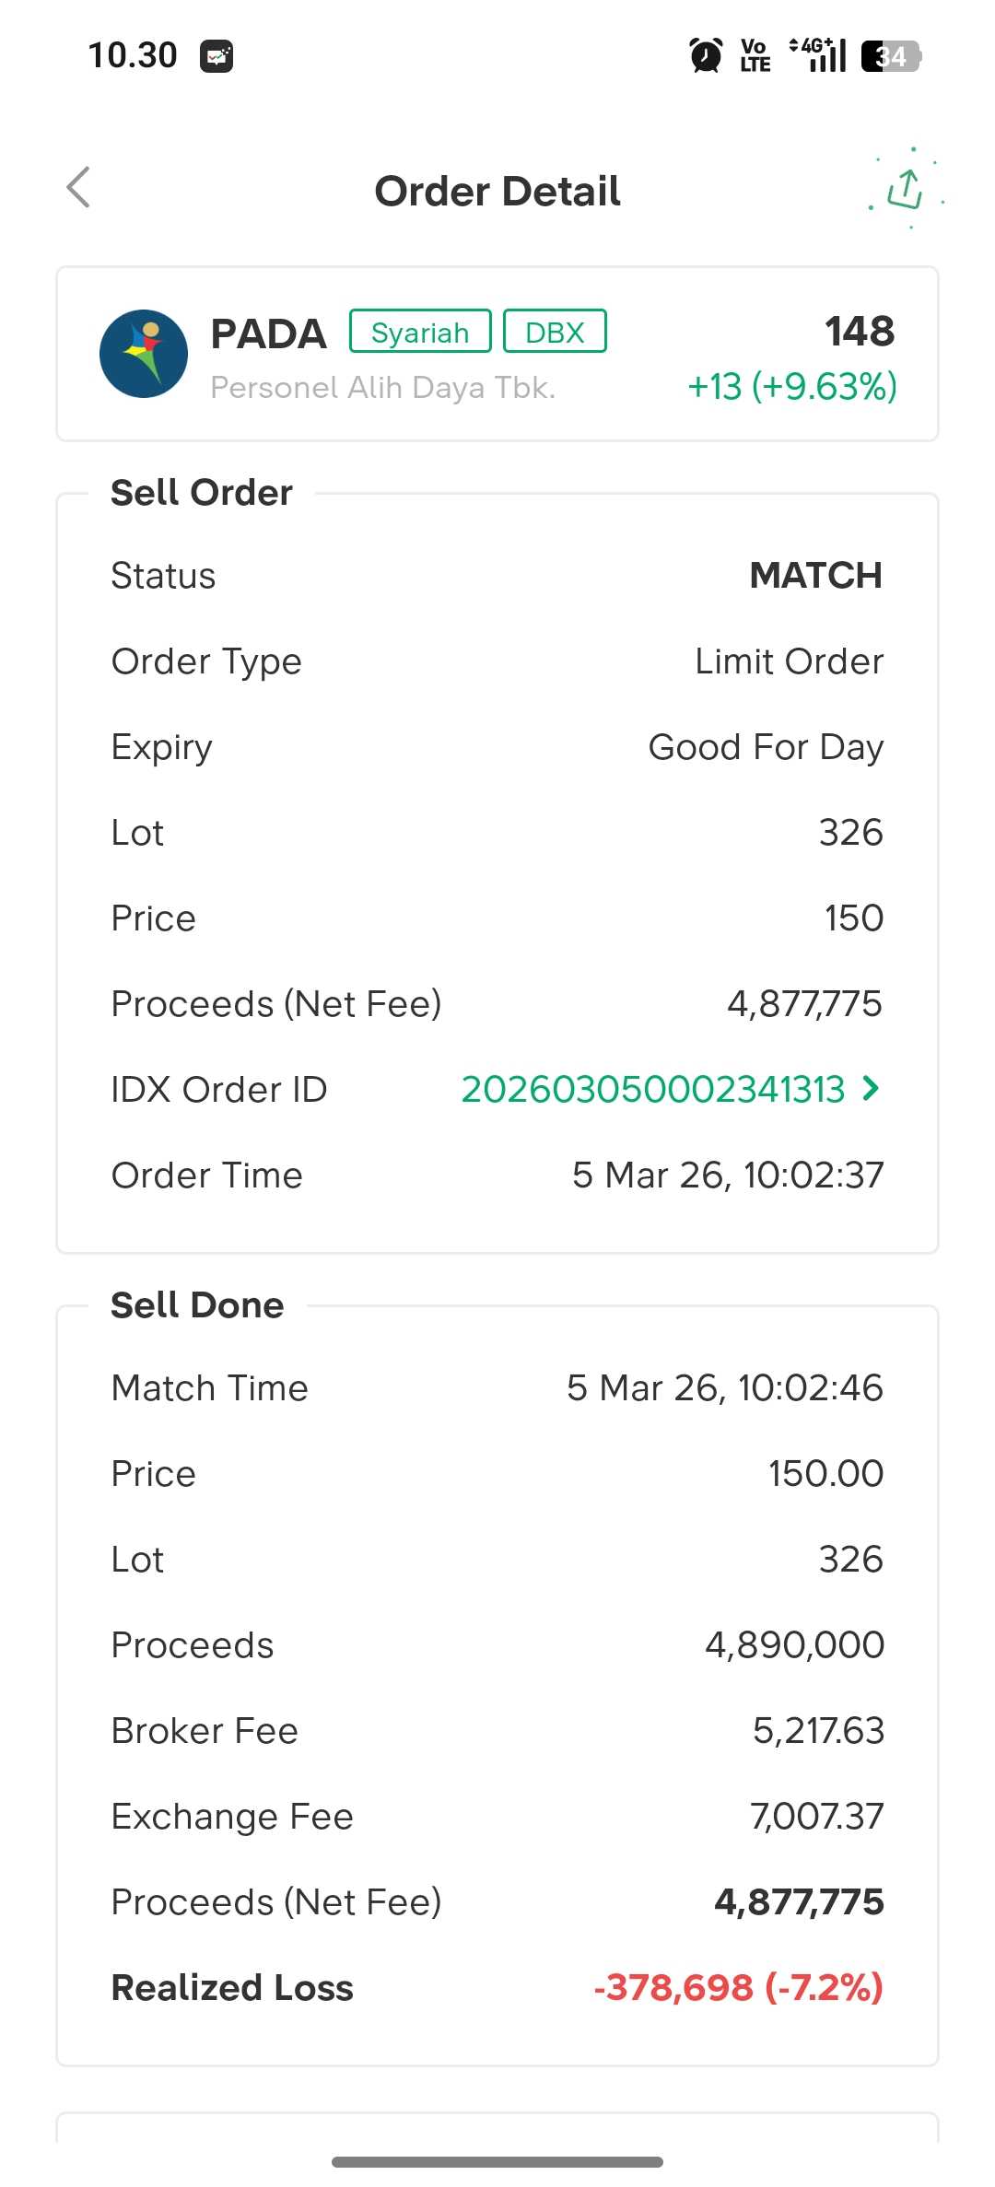
Task: Tap the DBX badge
Action: tap(555, 332)
